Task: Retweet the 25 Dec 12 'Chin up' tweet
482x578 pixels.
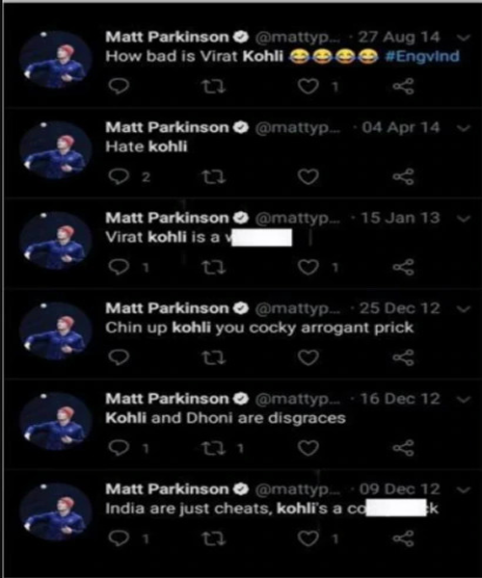Action: (214, 357)
